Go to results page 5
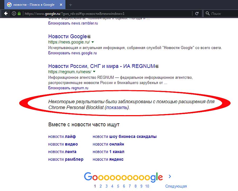 click(118, 186)
